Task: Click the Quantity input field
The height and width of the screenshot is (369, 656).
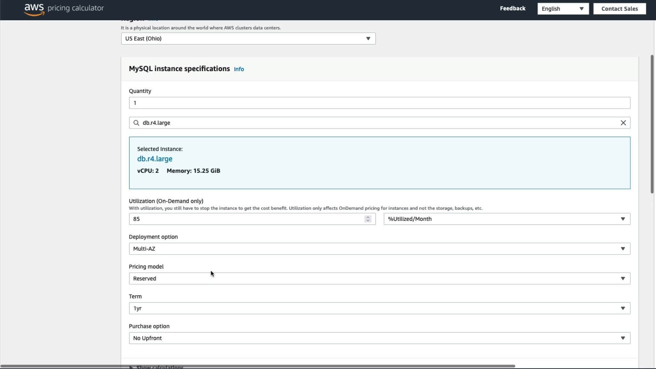Action: coord(379,103)
